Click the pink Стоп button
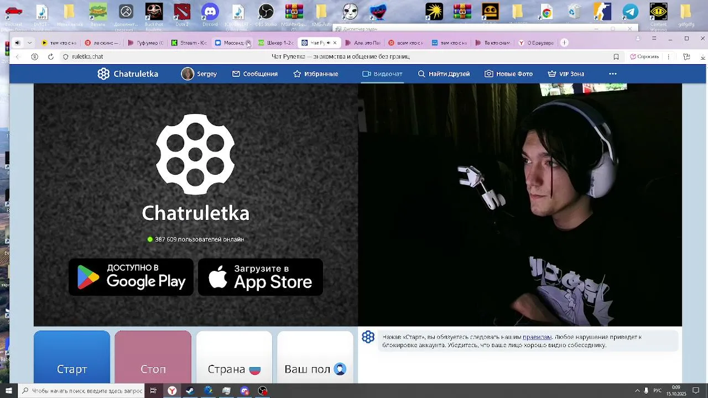This screenshot has height=398, width=708. click(153, 357)
